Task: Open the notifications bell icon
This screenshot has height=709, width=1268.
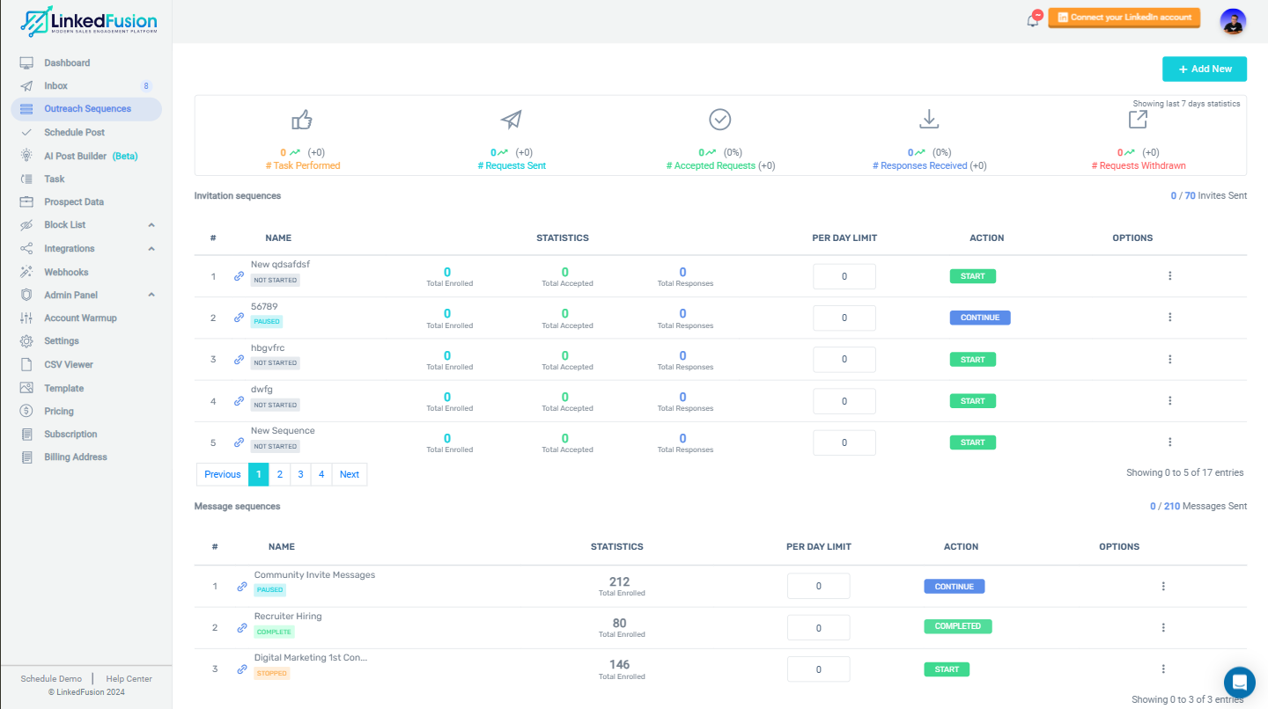Action: click(1033, 19)
